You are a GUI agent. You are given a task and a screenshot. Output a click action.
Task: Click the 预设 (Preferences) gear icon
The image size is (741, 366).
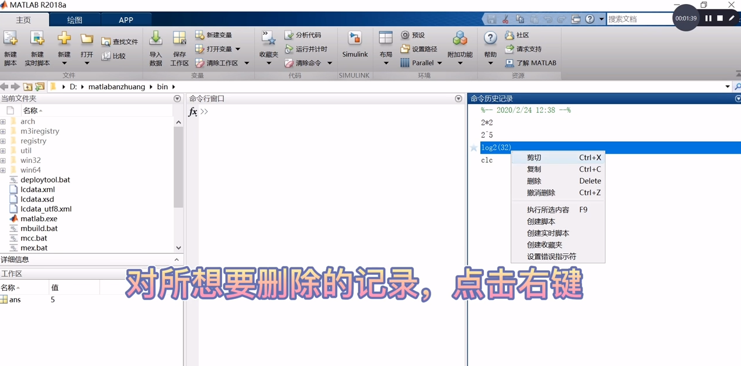click(405, 35)
